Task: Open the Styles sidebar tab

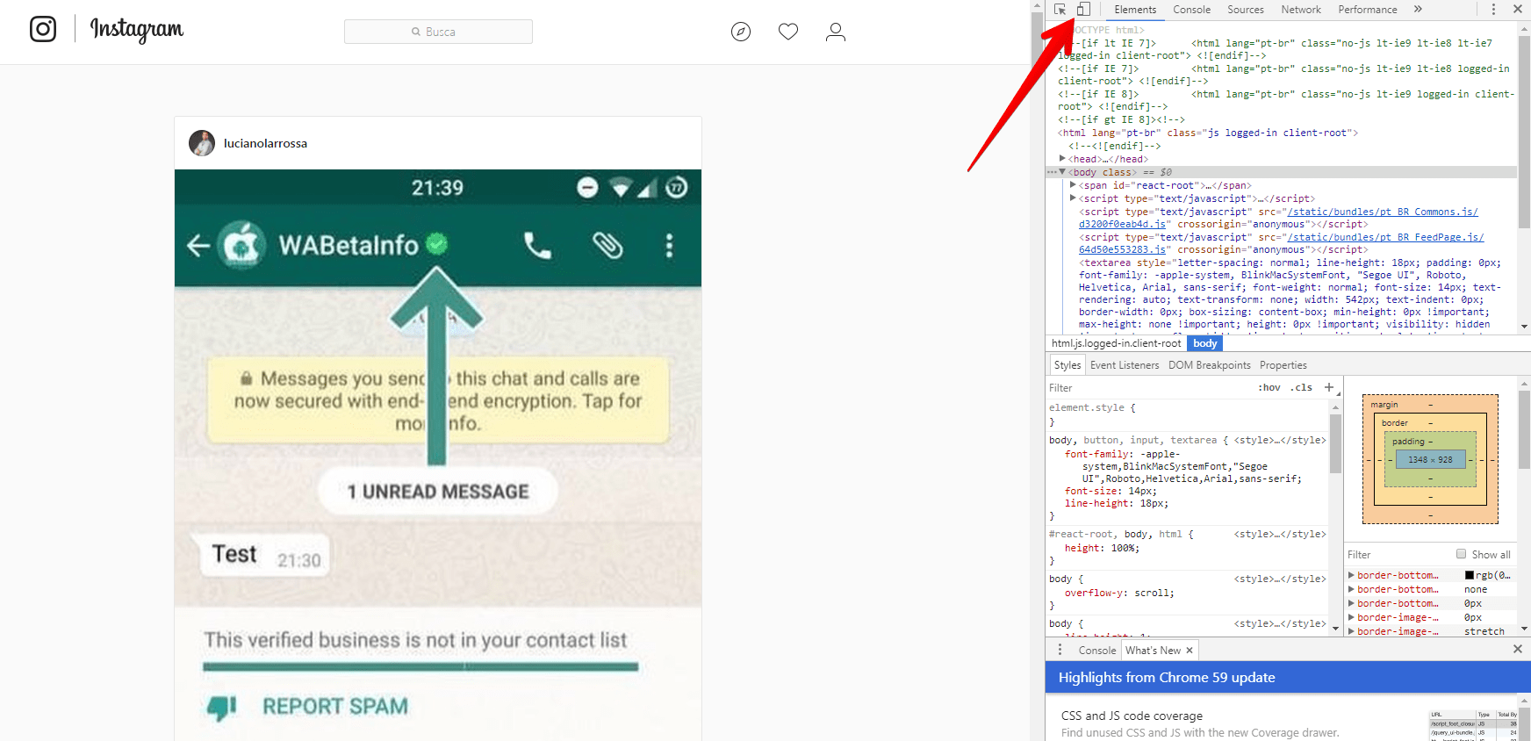Action: click(x=1067, y=365)
